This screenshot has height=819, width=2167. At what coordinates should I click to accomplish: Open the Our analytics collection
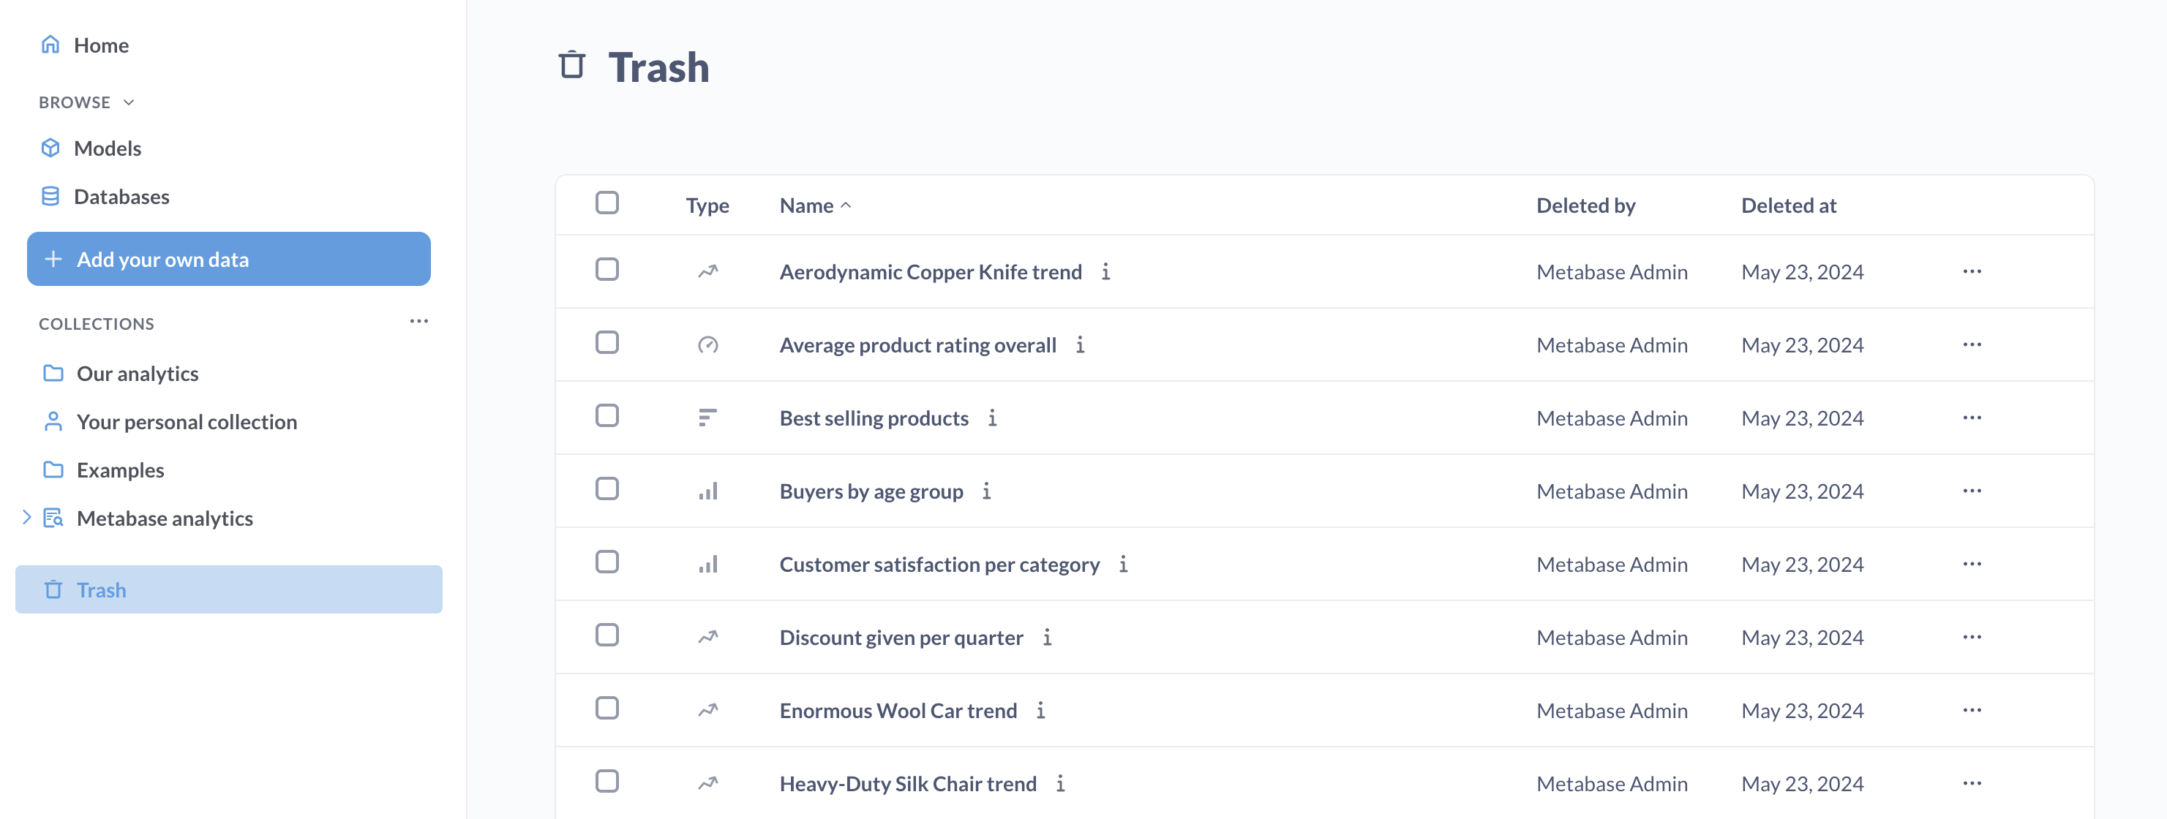pos(137,374)
